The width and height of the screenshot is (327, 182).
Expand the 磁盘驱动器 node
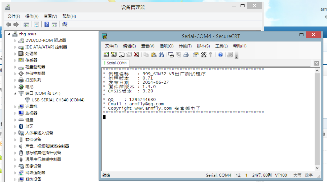[15, 67]
